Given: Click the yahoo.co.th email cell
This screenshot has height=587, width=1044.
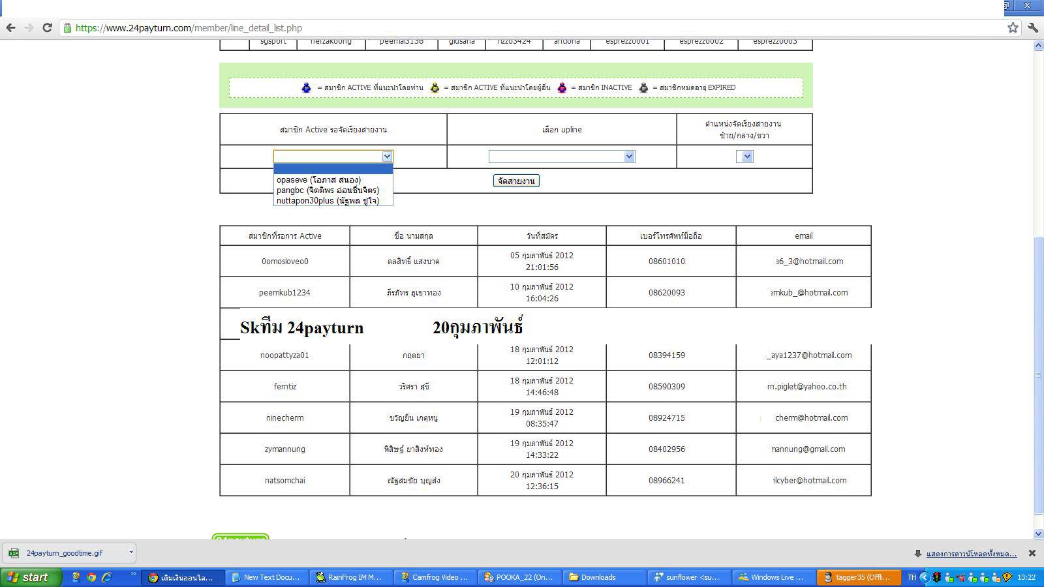Looking at the screenshot, I should pyautogui.click(x=804, y=386).
